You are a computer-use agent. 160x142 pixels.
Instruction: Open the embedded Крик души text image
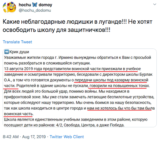click(x=80, y=88)
